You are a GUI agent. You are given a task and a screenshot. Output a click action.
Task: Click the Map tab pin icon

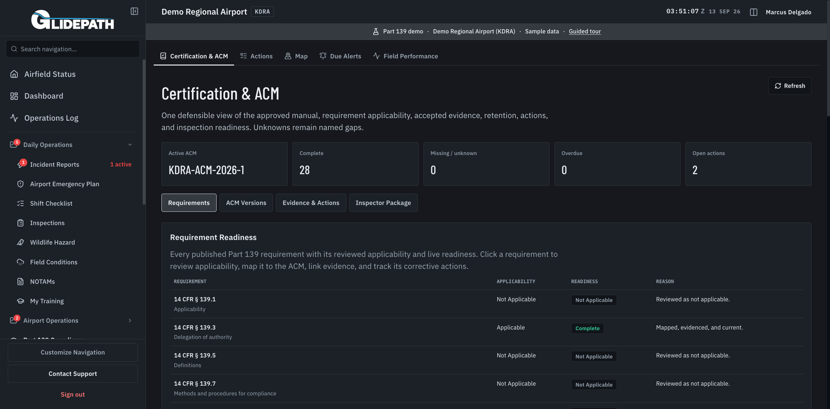pos(288,56)
